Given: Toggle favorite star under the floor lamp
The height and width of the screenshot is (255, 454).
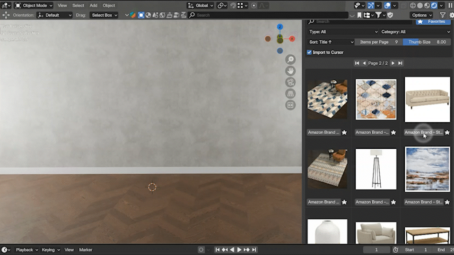Looking at the screenshot, I should [393, 202].
